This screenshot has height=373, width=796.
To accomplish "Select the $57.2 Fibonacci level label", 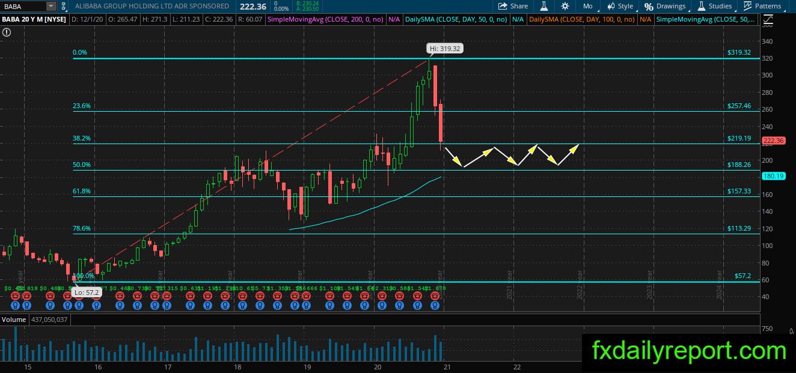I will [x=743, y=276].
